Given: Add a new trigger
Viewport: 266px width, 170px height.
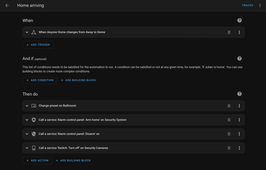Looking at the screenshot, I should (x=38, y=45).
